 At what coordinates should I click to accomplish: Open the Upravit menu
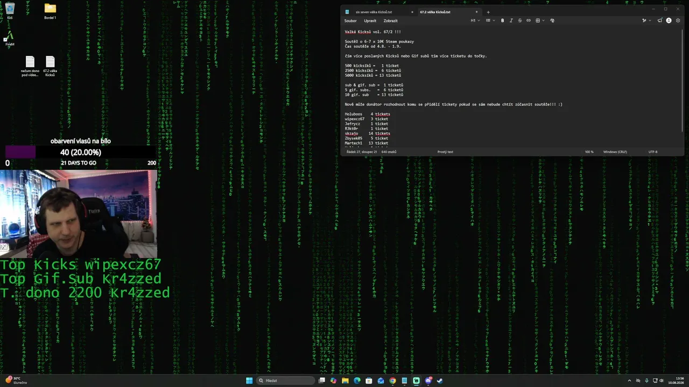point(370,21)
